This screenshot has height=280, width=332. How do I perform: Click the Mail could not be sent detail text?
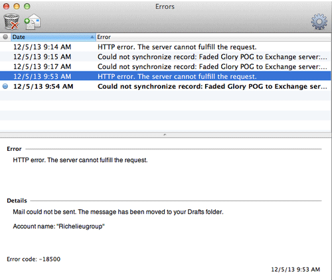tap(118, 212)
